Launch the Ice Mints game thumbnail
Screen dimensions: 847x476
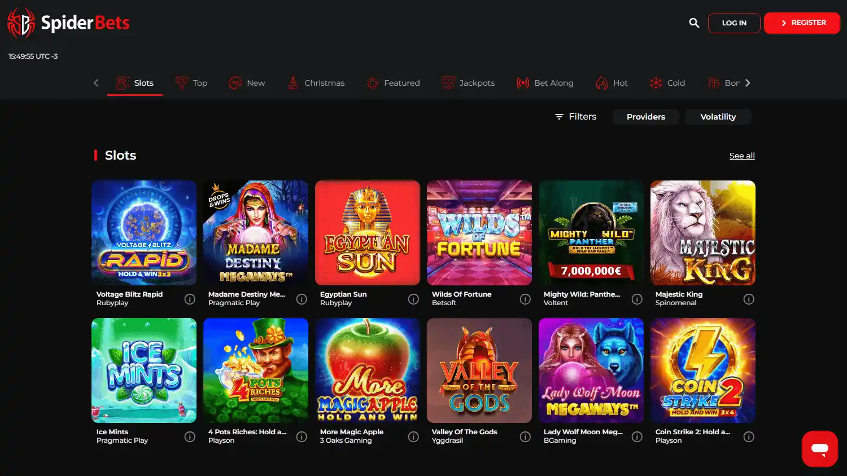(144, 371)
